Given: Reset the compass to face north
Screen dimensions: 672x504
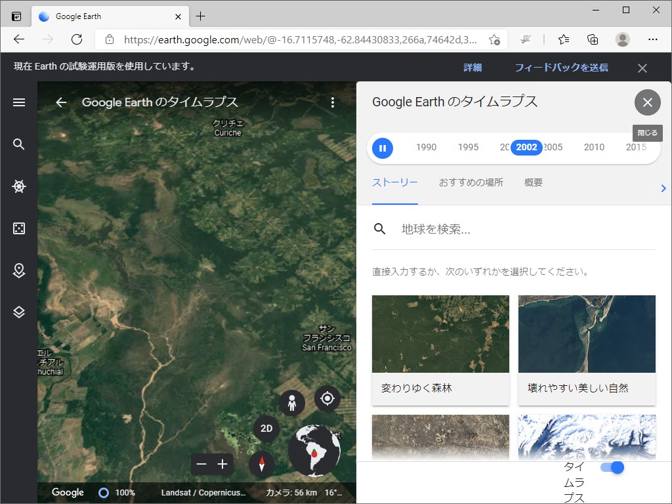Looking at the screenshot, I should pos(261,464).
